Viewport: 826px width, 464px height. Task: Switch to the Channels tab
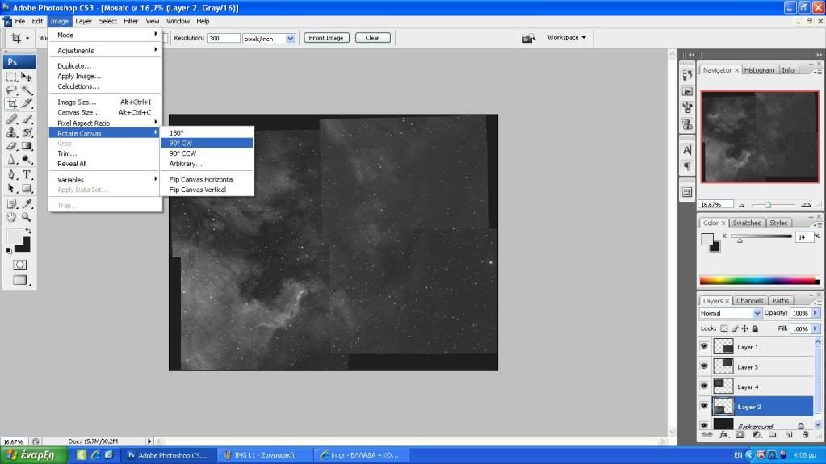pyautogui.click(x=750, y=301)
